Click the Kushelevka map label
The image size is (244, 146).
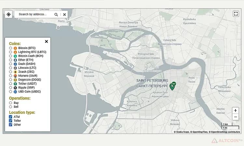tap(190, 19)
